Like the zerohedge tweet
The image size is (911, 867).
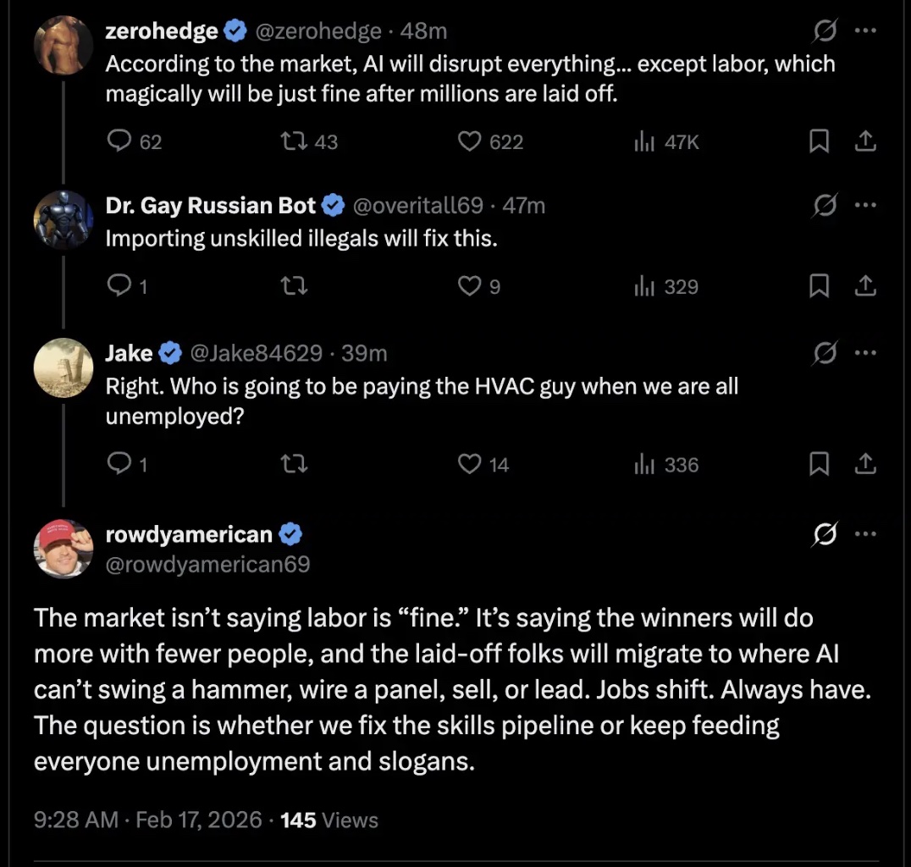click(x=469, y=141)
